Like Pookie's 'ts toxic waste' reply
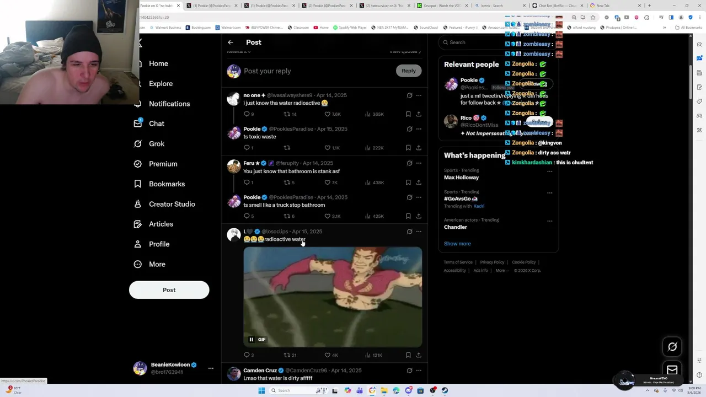 click(332, 148)
